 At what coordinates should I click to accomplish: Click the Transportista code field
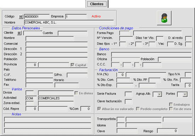click(121, 119)
